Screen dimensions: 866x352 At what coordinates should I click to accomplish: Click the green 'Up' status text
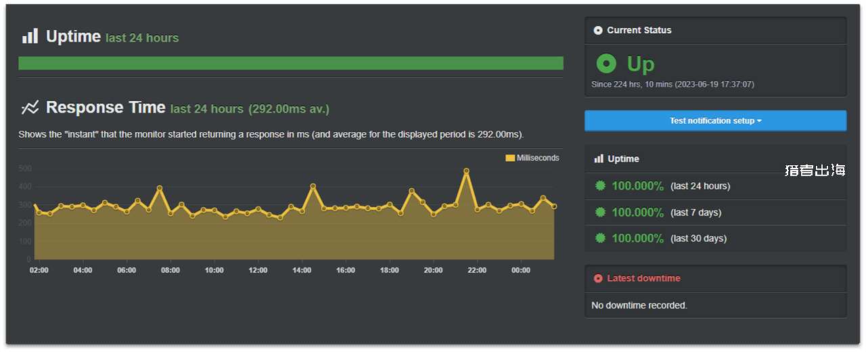[641, 64]
